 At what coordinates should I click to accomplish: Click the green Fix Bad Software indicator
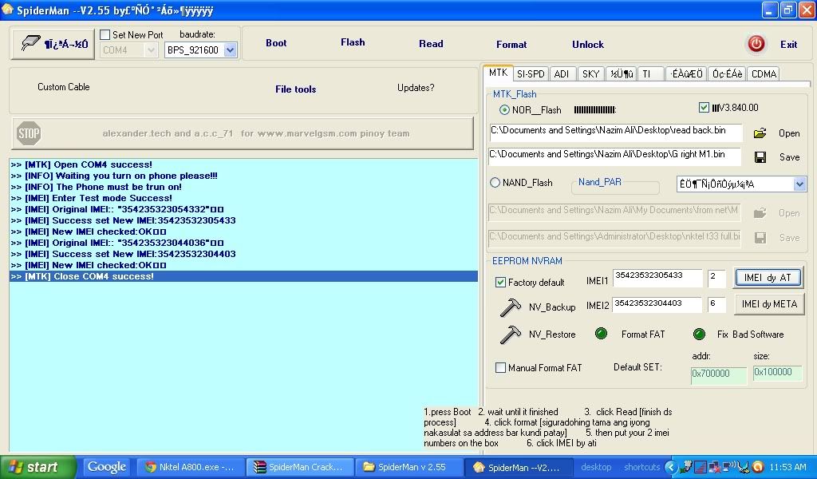pos(699,334)
